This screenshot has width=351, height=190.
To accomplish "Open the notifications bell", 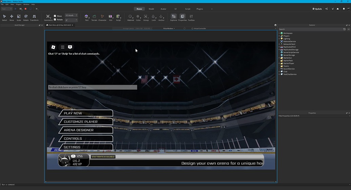I will coord(344,9).
